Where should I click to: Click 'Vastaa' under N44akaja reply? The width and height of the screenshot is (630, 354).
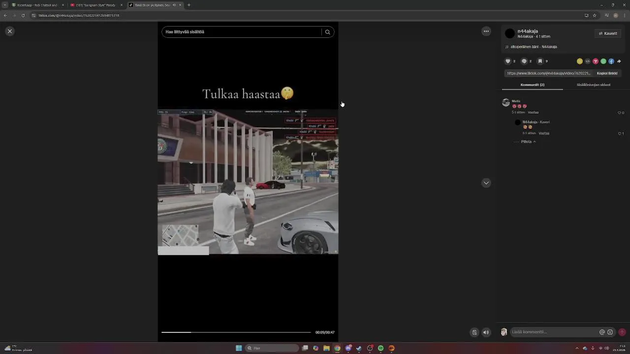point(544,133)
